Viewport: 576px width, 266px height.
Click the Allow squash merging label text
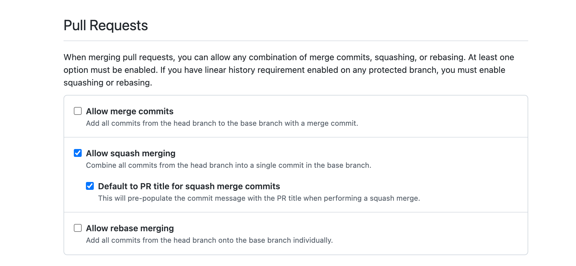[x=130, y=153]
